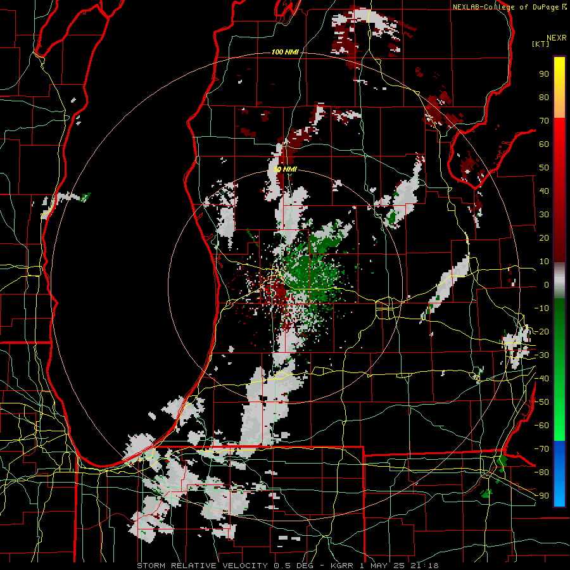570x570 pixels.
Task: Click the -80 value on velocity scale
Action: [541, 472]
